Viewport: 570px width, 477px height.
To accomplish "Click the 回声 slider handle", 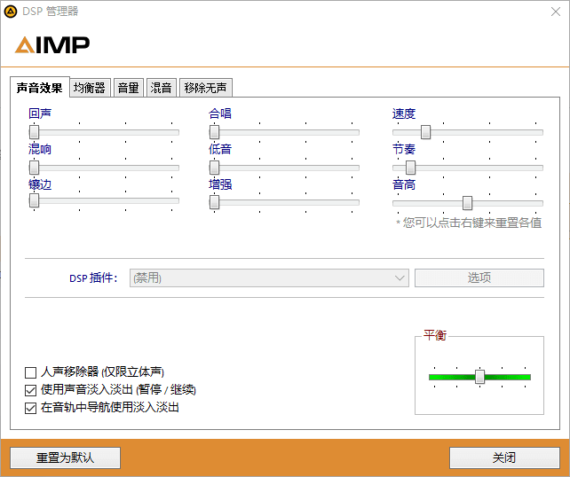I will pyautogui.click(x=34, y=132).
